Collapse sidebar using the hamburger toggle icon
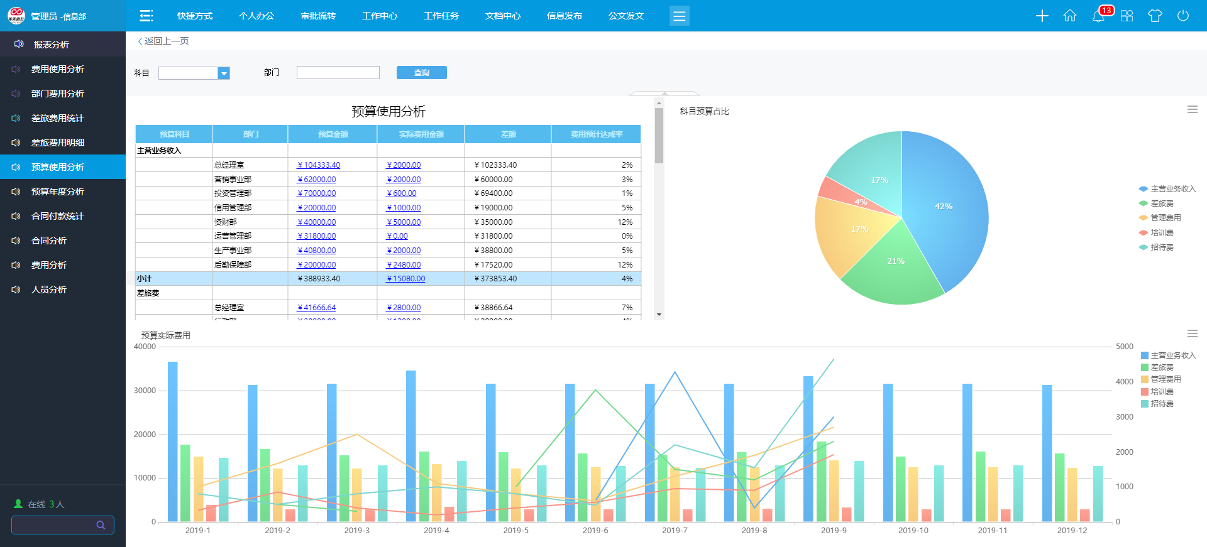1207x547 pixels. 146,16
